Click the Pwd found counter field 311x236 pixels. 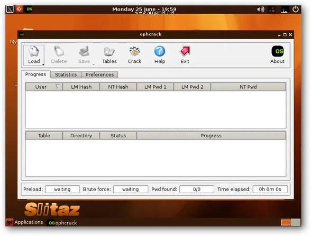[x=197, y=189]
